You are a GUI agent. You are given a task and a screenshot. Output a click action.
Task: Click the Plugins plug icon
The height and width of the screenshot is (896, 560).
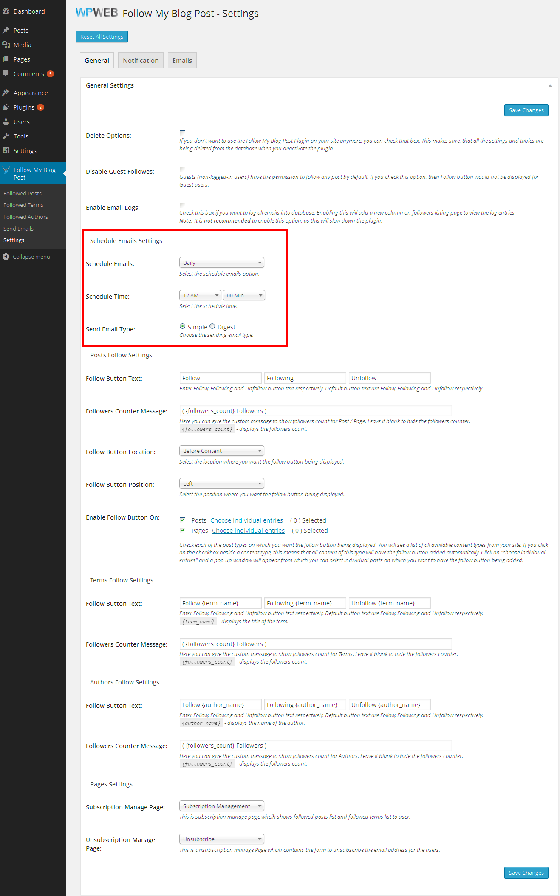(x=6, y=107)
